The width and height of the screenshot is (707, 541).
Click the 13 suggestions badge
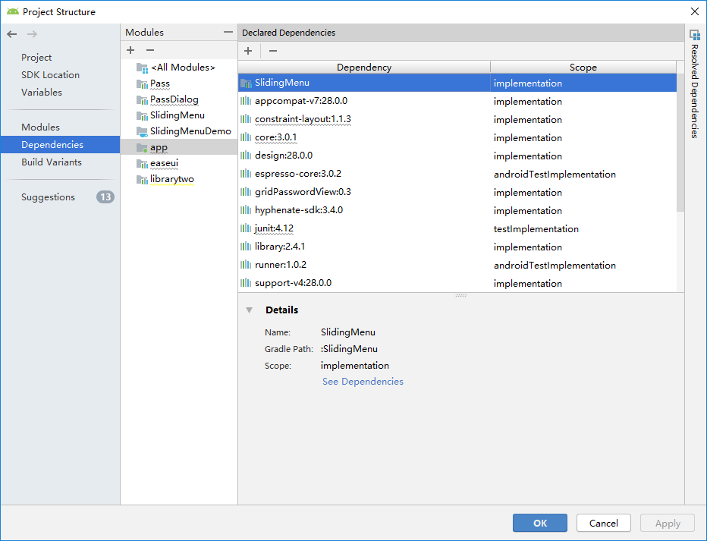click(105, 197)
